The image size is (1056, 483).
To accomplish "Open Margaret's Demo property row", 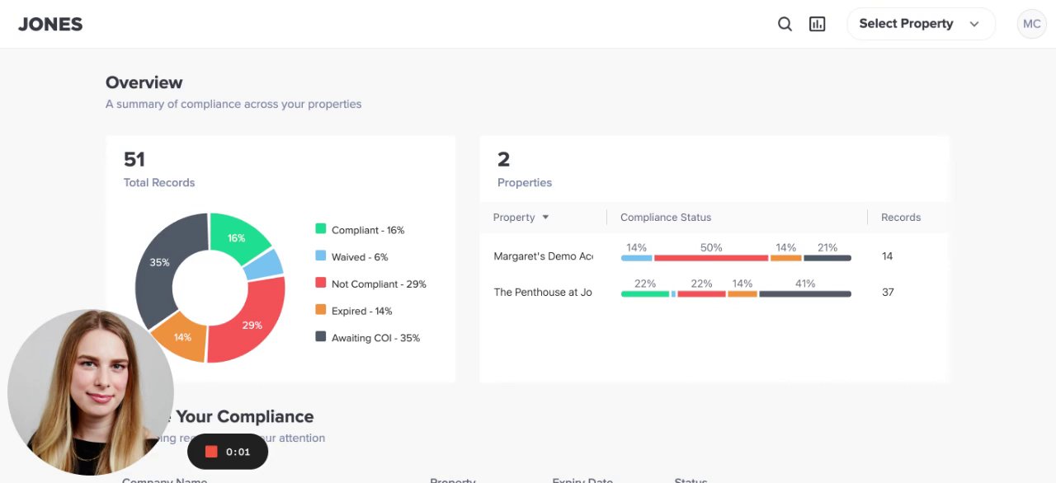I will click(x=543, y=256).
